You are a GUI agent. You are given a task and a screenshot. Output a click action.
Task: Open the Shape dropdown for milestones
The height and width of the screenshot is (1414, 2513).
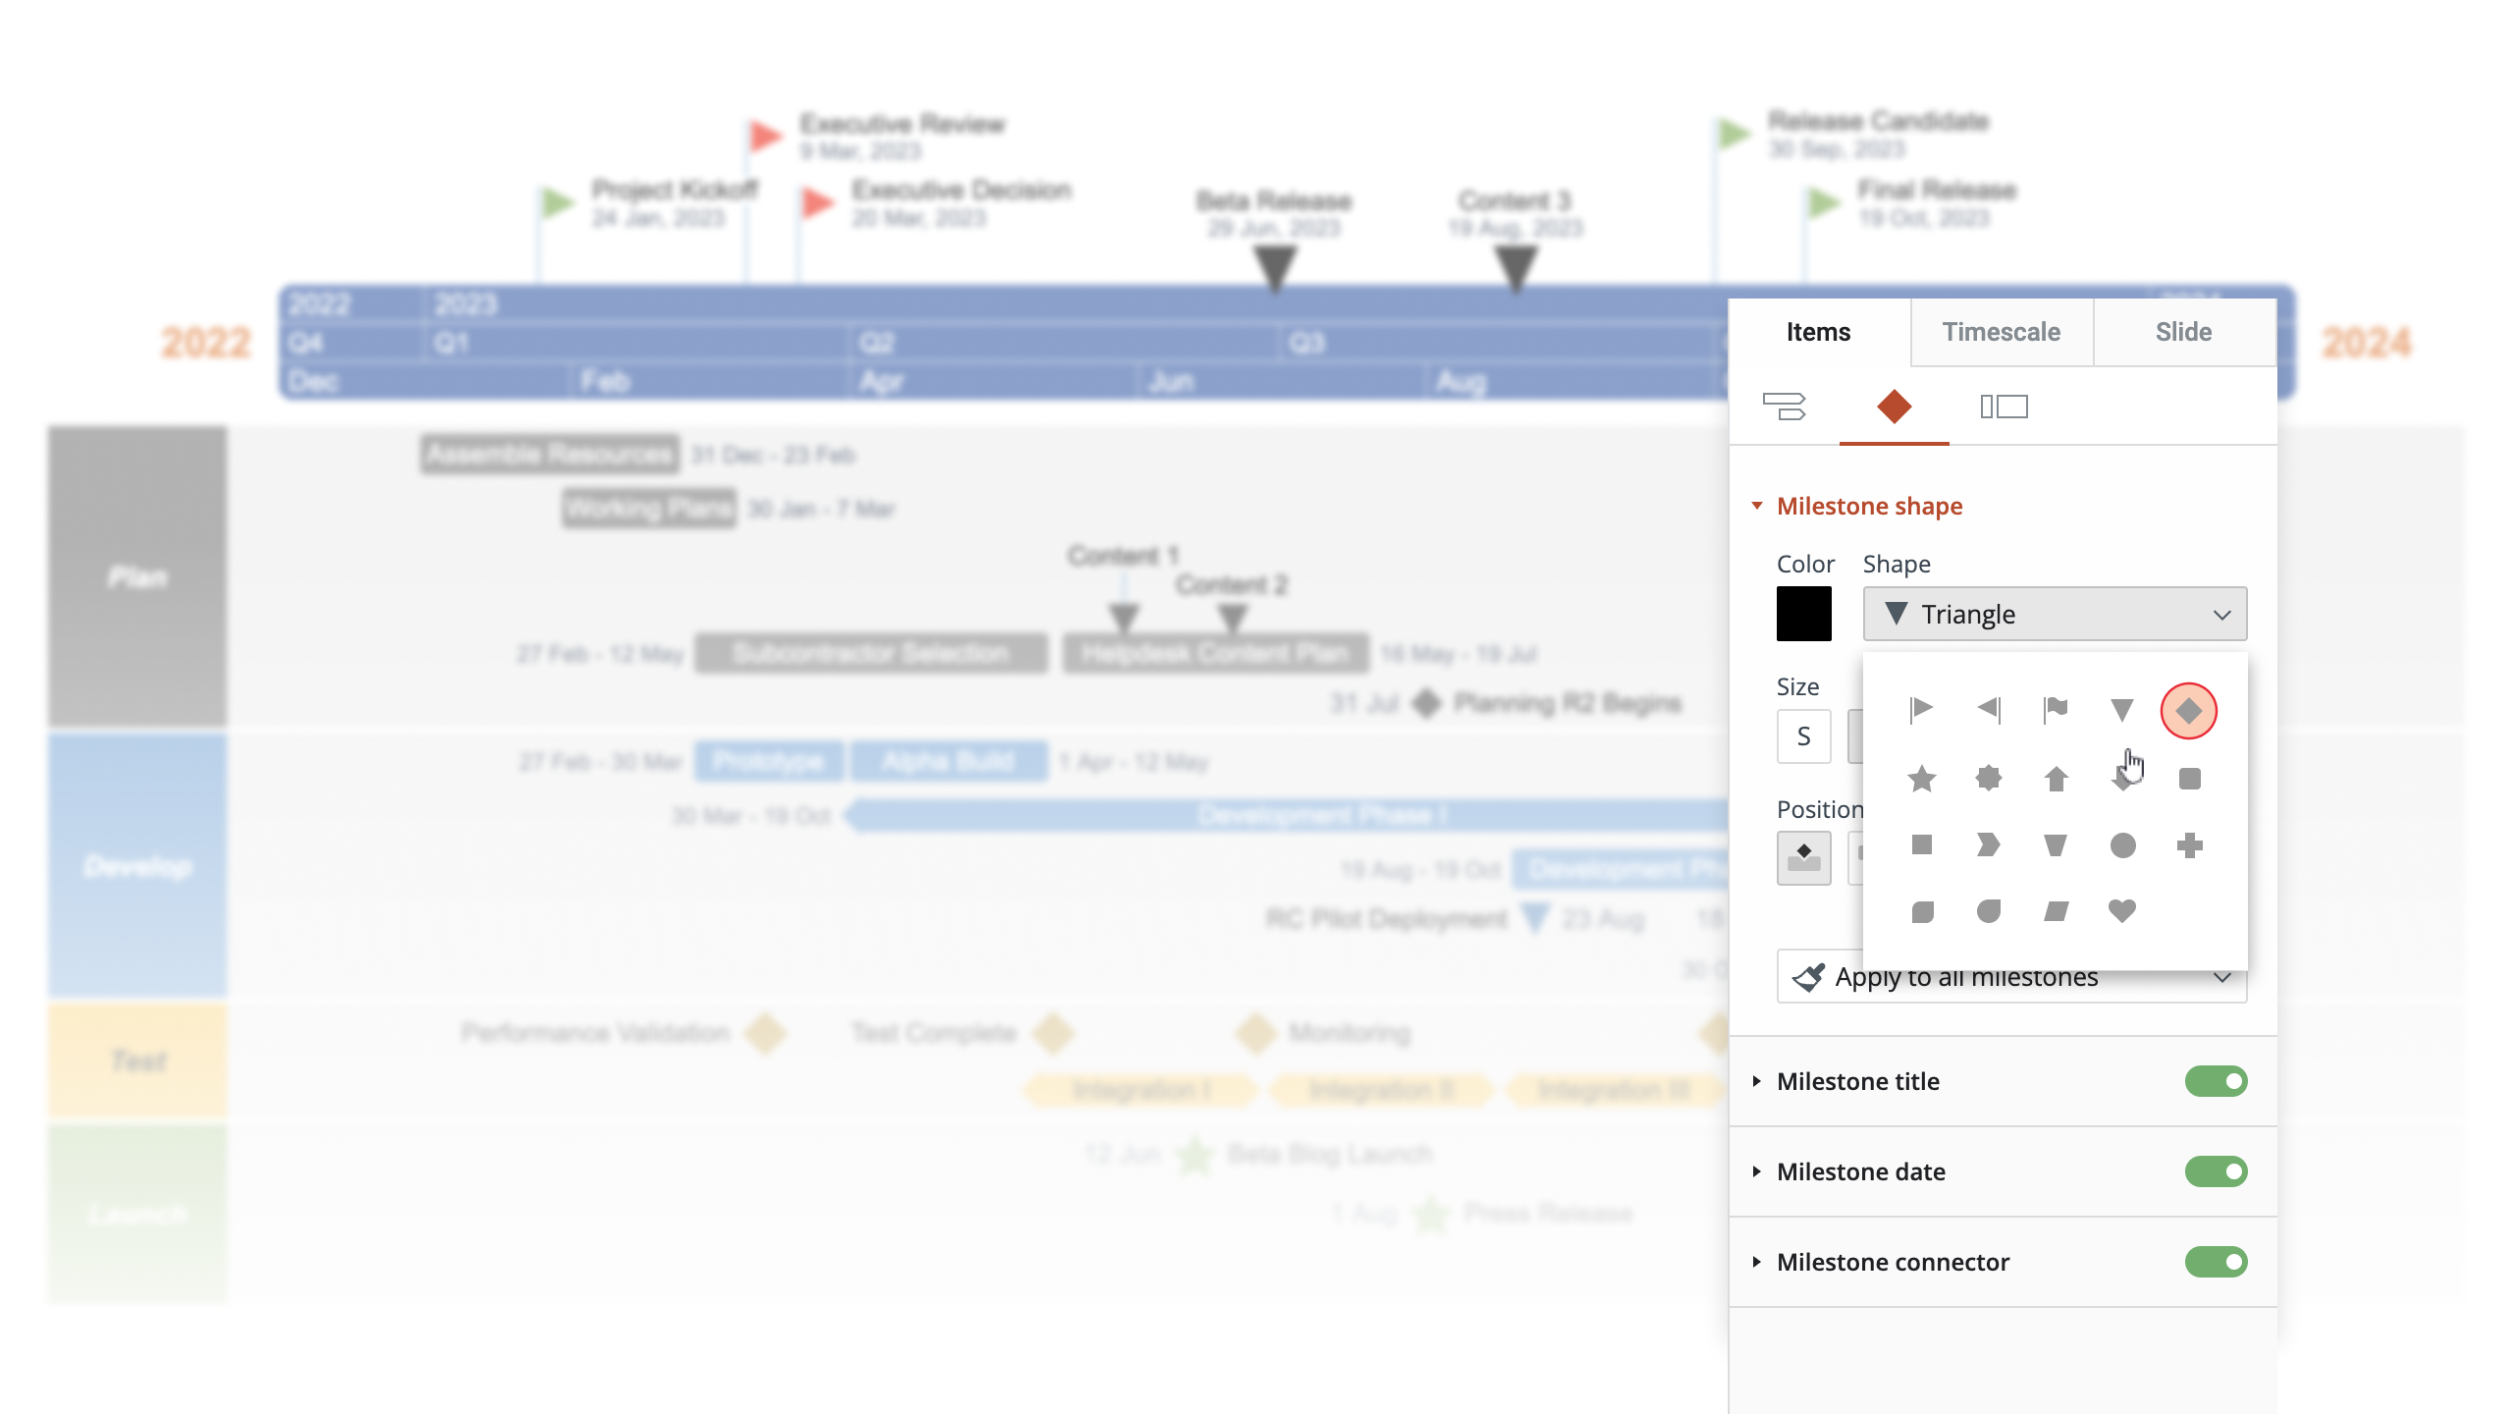(x=2054, y=615)
